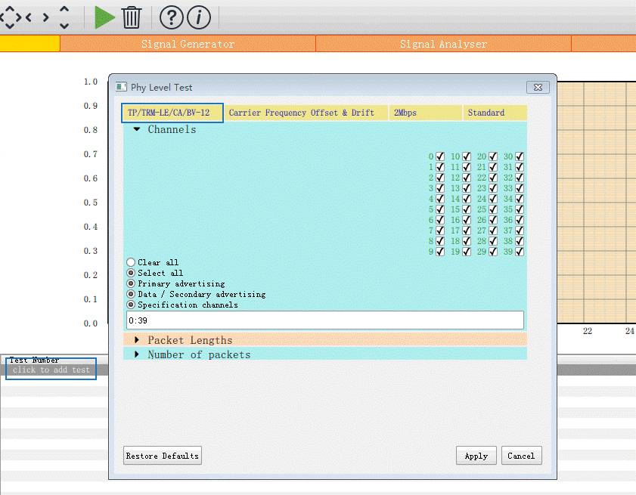Toggle channel 39 checkbox
The width and height of the screenshot is (636, 495).
pyautogui.click(x=520, y=252)
